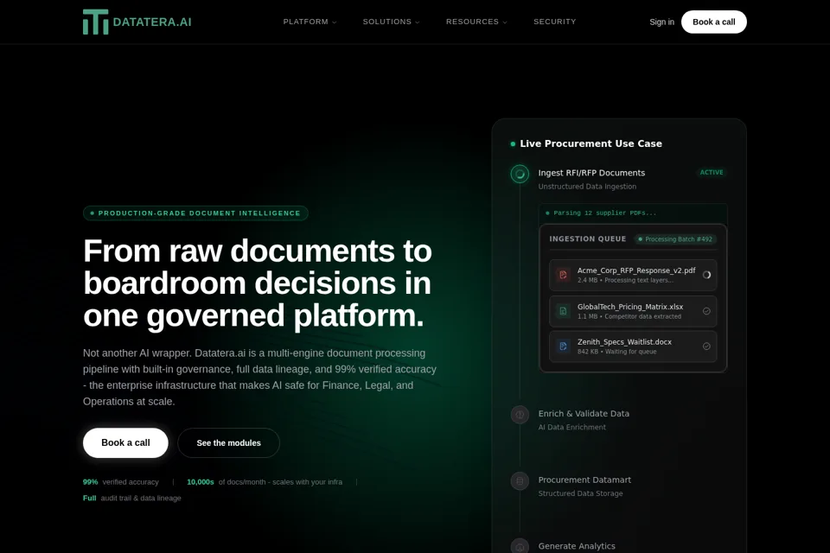Click the GlobalTech_Pricing_Matrix.xlsx file name

(x=630, y=307)
